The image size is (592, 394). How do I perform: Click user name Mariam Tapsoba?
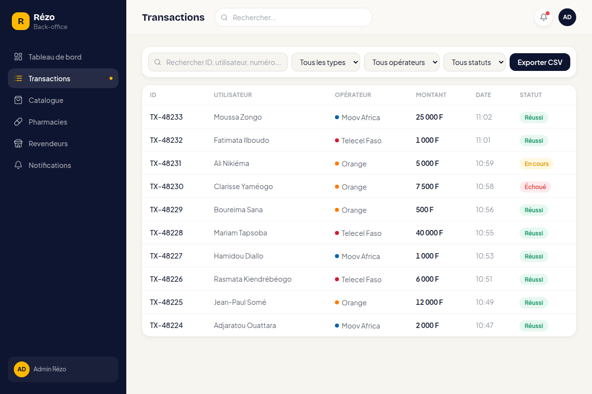click(x=240, y=233)
